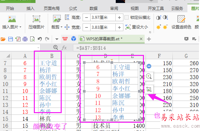This screenshot has width=200, height=131.
Task: Increase width with plus button
Action: click(x=119, y=27)
